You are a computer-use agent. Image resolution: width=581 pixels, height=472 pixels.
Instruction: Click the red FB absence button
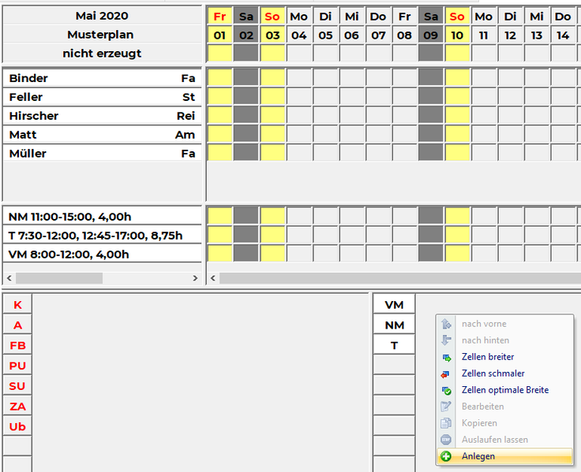(x=17, y=345)
